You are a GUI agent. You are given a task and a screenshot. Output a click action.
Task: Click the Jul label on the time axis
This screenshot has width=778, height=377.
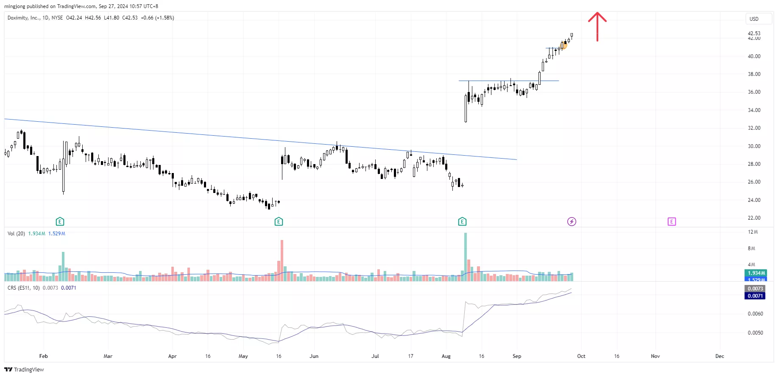click(x=375, y=356)
